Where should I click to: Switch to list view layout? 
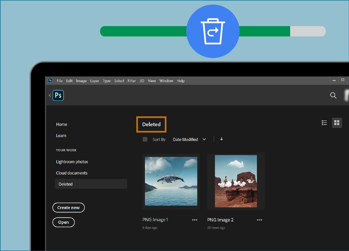click(324, 123)
